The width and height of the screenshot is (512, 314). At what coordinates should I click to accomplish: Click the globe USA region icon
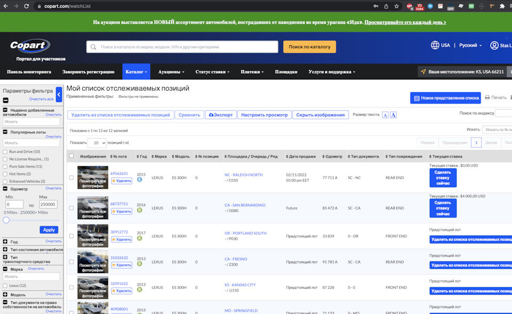435,45
